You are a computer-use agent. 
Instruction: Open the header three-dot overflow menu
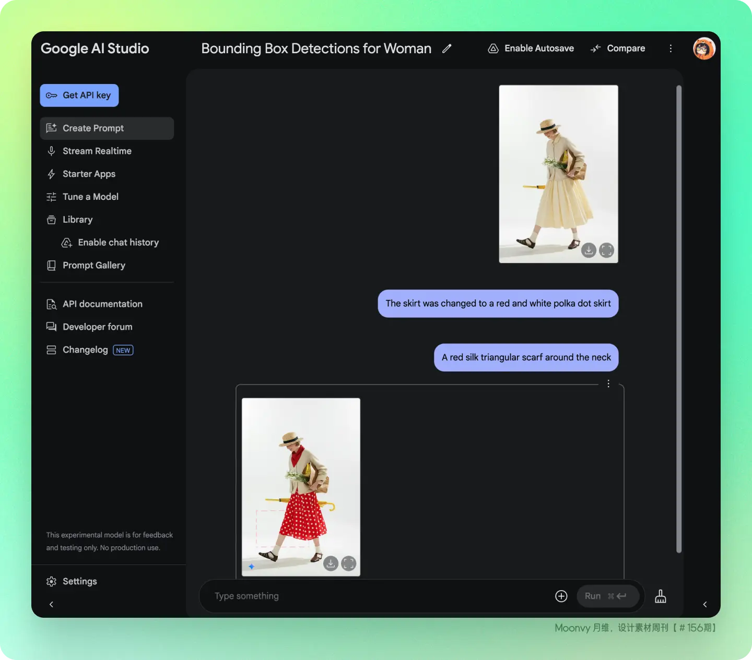pyautogui.click(x=671, y=49)
